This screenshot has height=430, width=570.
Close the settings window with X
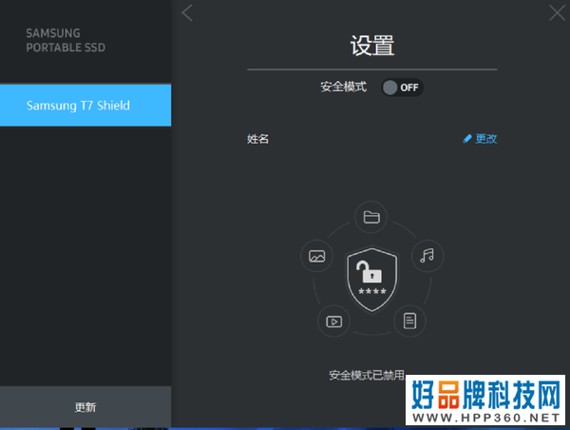(x=557, y=13)
